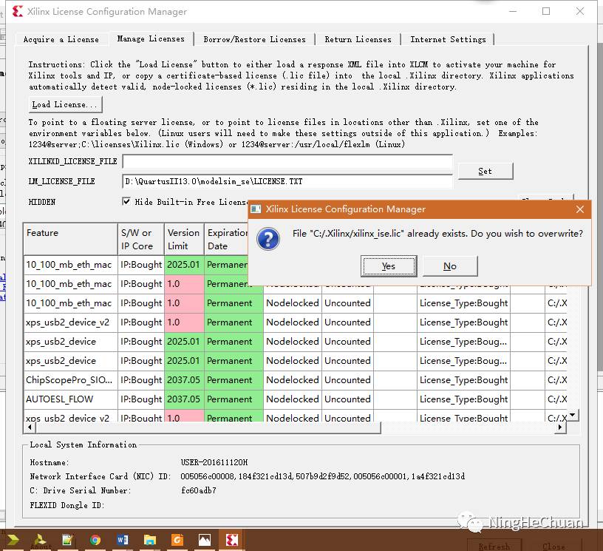603x551 pixels.
Task: Click the Load License button
Action: (x=65, y=104)
